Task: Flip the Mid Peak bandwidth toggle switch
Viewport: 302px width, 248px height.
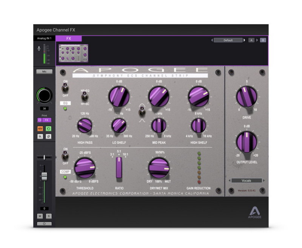Action: coord(142,112)
